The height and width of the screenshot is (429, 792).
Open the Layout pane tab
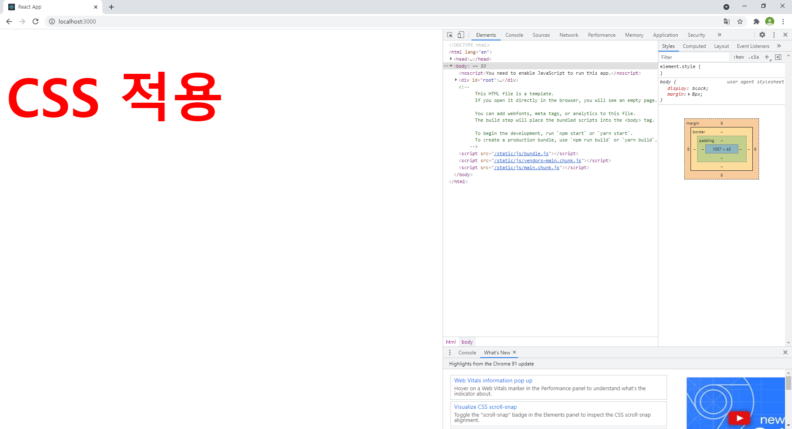point(721,46)
